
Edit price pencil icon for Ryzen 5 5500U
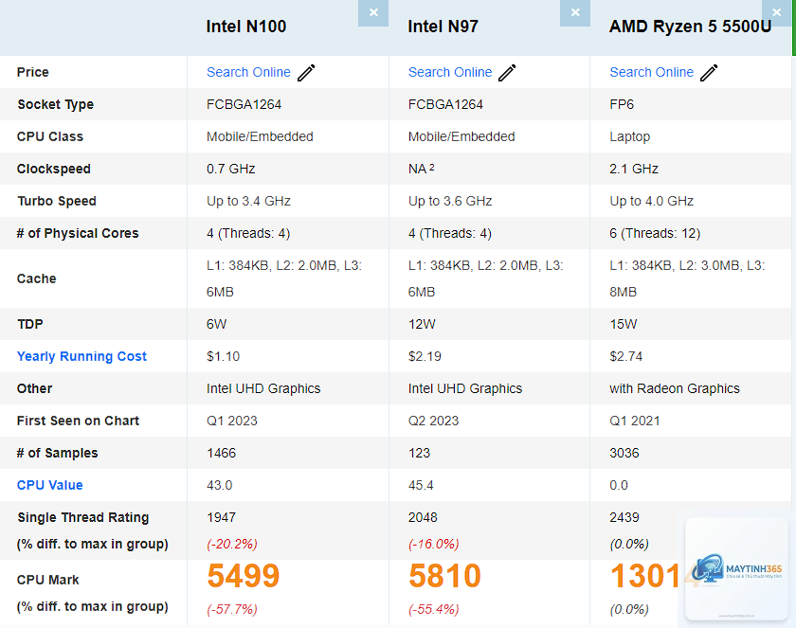(709, 73)
